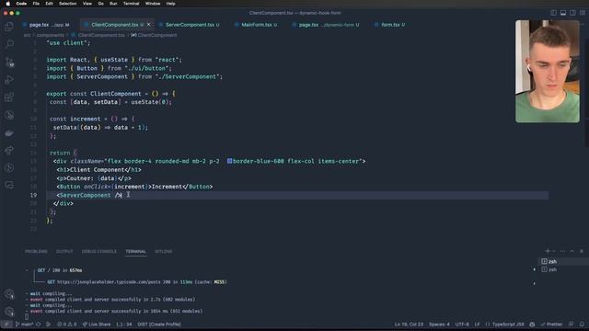Toggle the bottom panel layout icon
Screen dimensions: 589x331
563,13
